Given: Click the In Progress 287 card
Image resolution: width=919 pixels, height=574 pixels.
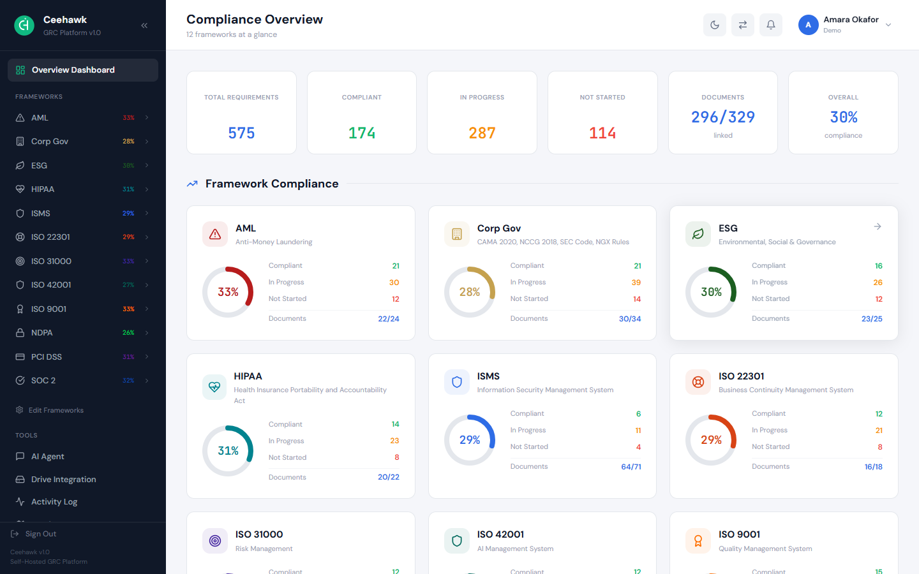Looking at the screenshot, I should [x=482, y=112].
